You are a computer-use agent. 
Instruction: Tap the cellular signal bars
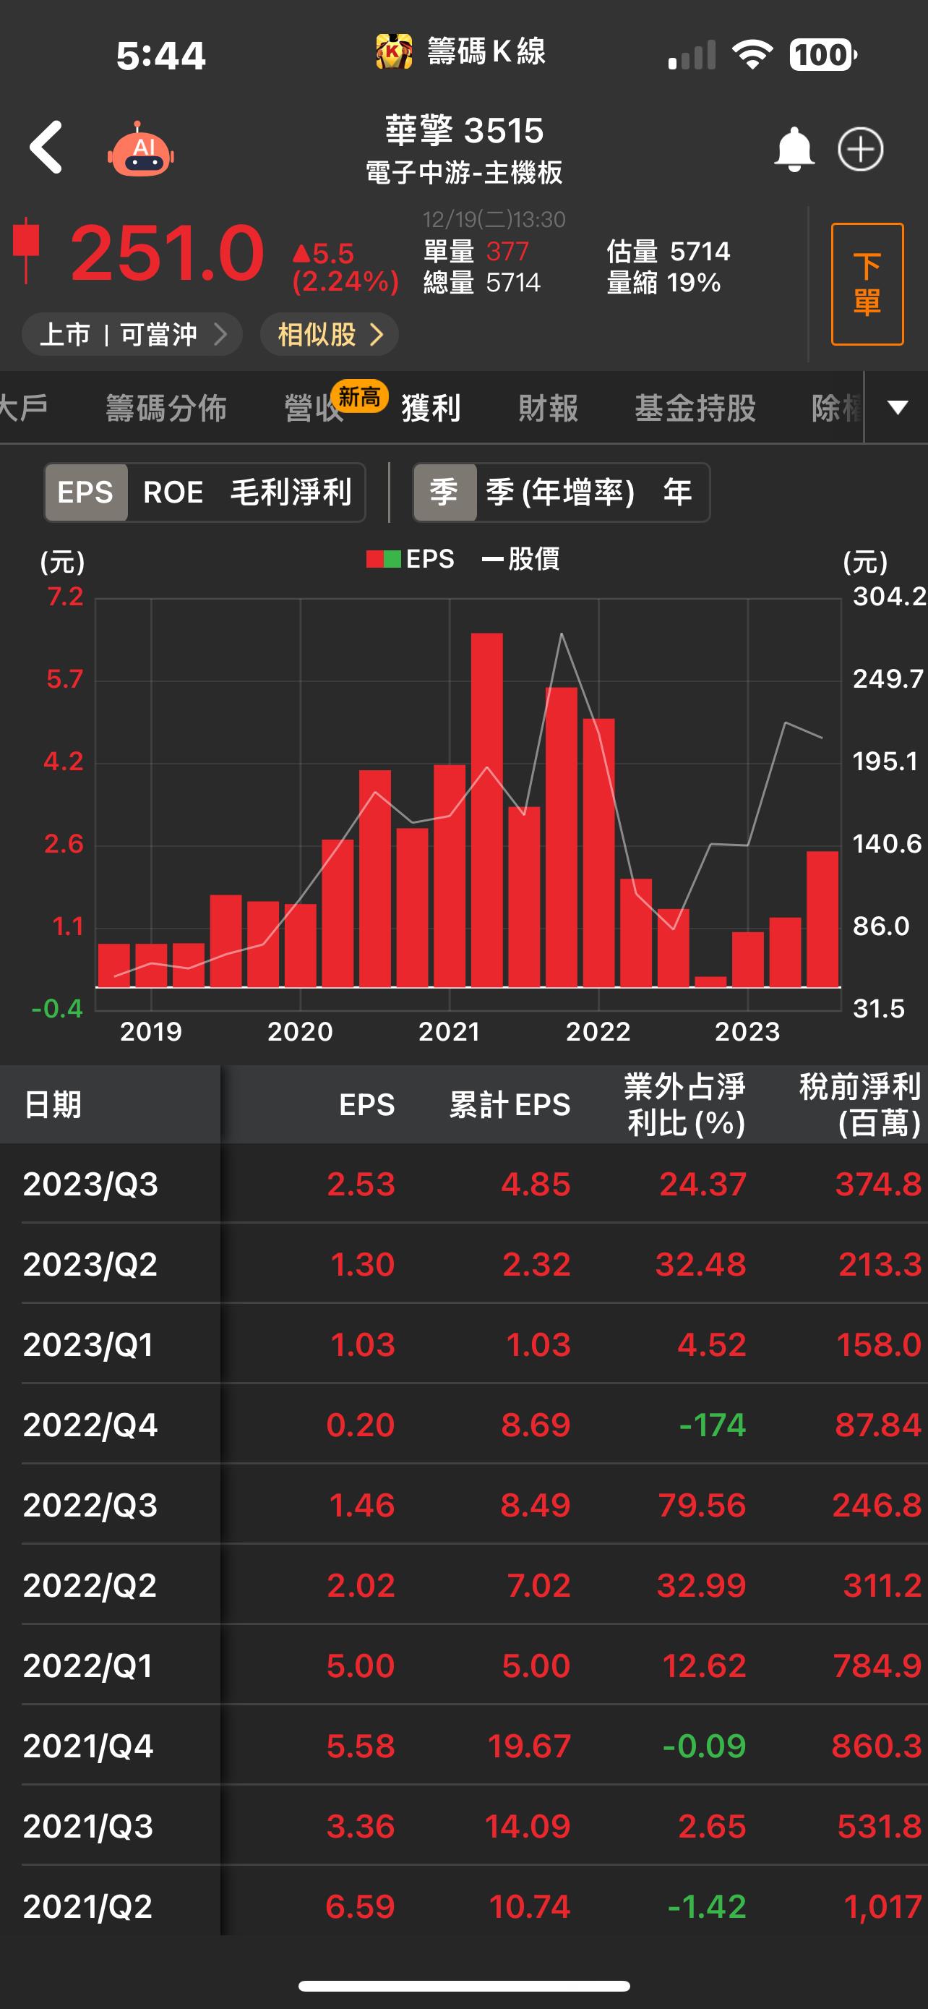692,56
